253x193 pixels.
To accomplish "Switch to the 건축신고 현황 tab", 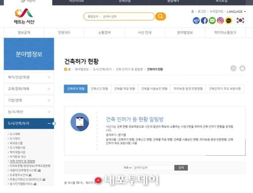I will [99, 89].
